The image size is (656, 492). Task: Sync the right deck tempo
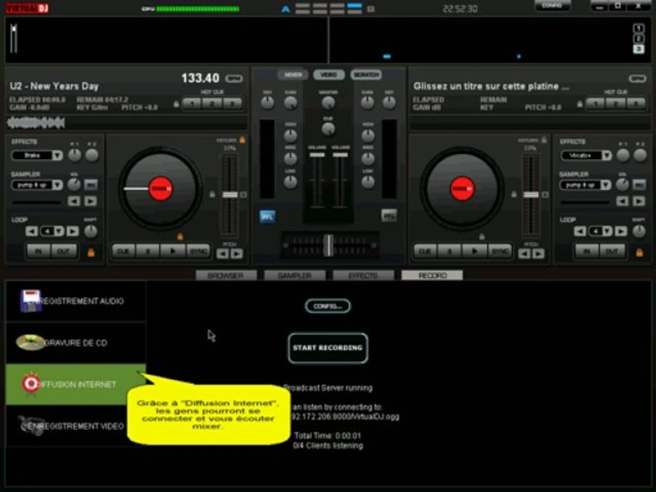500,251
